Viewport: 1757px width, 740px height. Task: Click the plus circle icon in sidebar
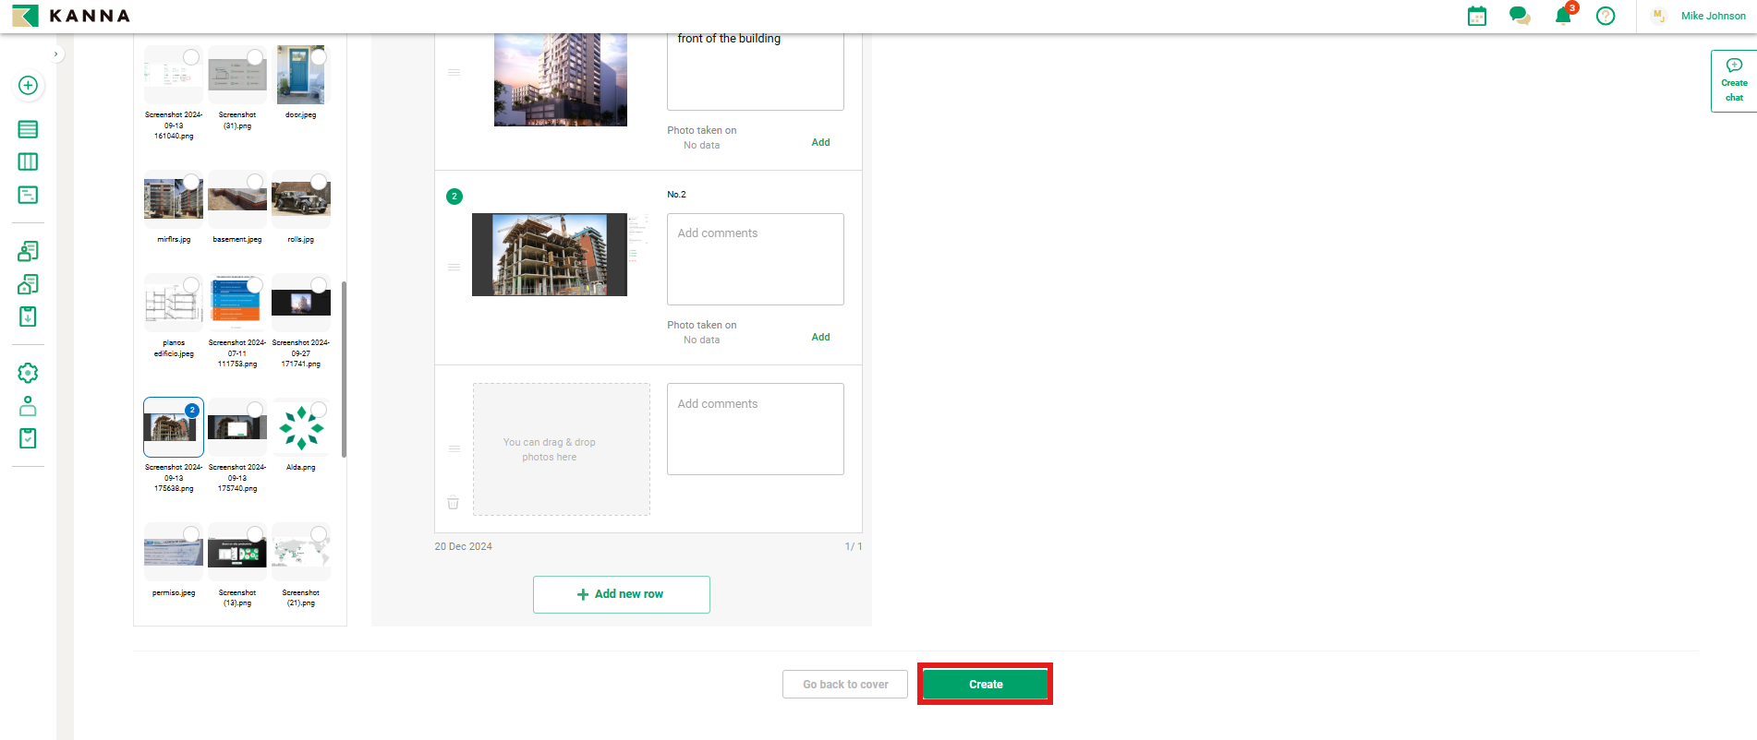click(28, 86)
